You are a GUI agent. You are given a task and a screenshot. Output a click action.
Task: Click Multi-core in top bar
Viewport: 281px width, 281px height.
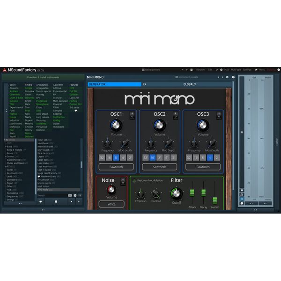(236, 70)
